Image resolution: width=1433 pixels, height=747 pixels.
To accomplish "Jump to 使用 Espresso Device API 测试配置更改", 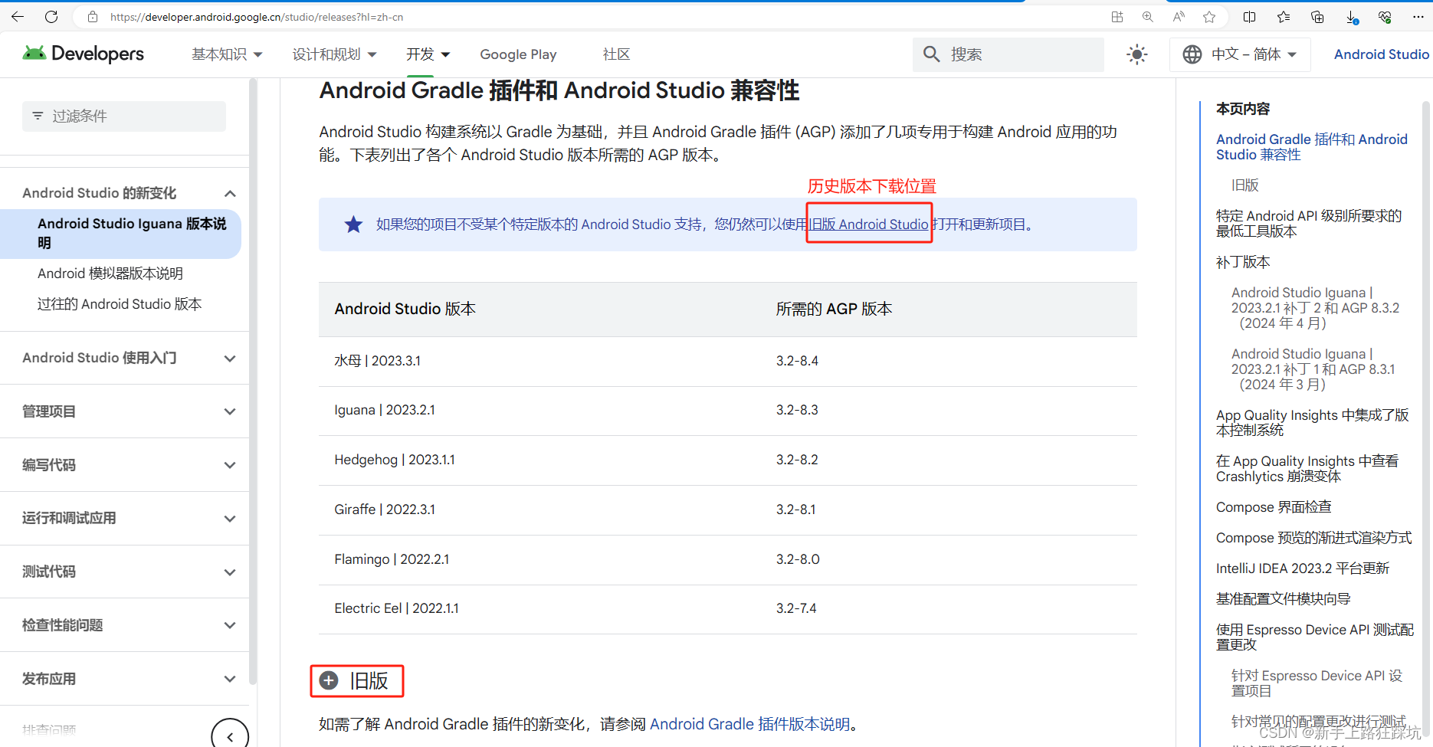I will click(x=1315, y=637).
